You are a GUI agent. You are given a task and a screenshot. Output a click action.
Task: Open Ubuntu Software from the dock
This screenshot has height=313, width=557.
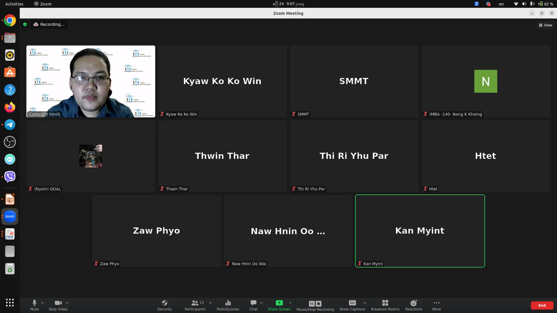coord(10,72)
